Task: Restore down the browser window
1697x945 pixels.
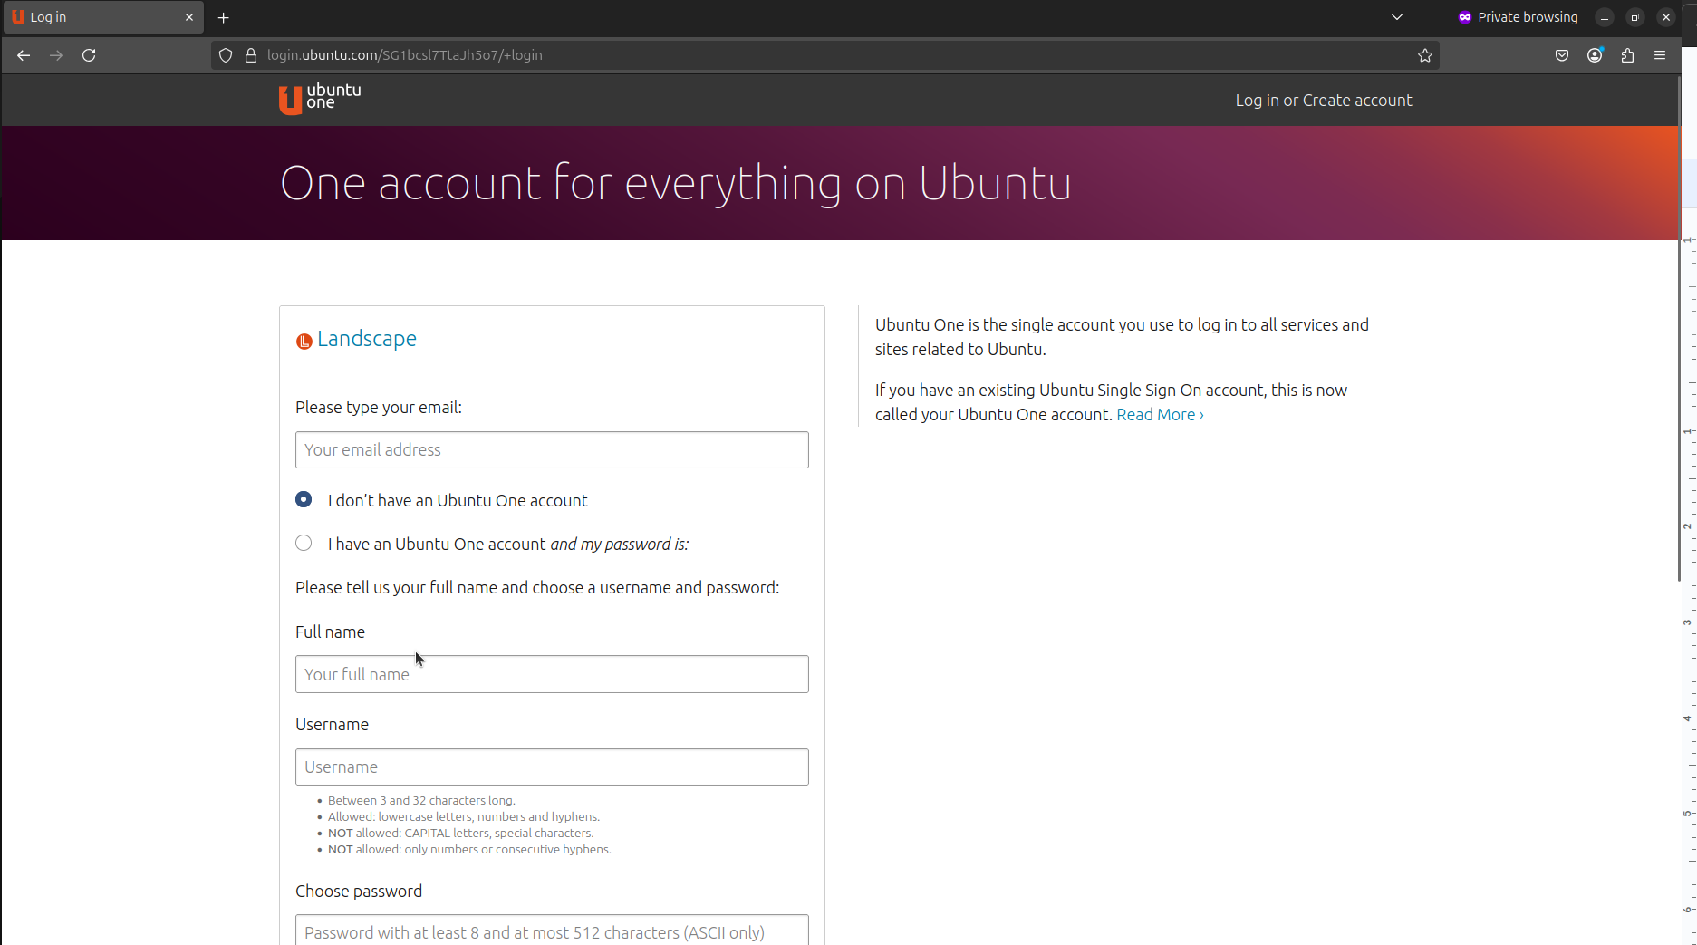Action: [x=1634, y=17]
